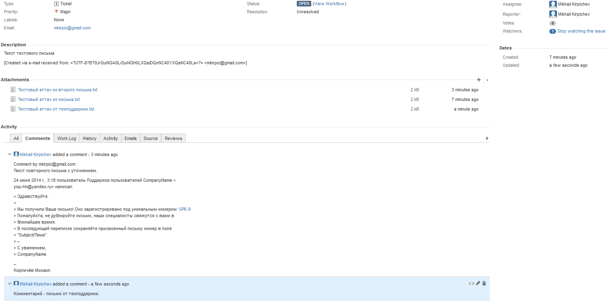The image size is (608, 304).
Task: Click the mkirpic@gmail.com email link
Action: point(72,28)
